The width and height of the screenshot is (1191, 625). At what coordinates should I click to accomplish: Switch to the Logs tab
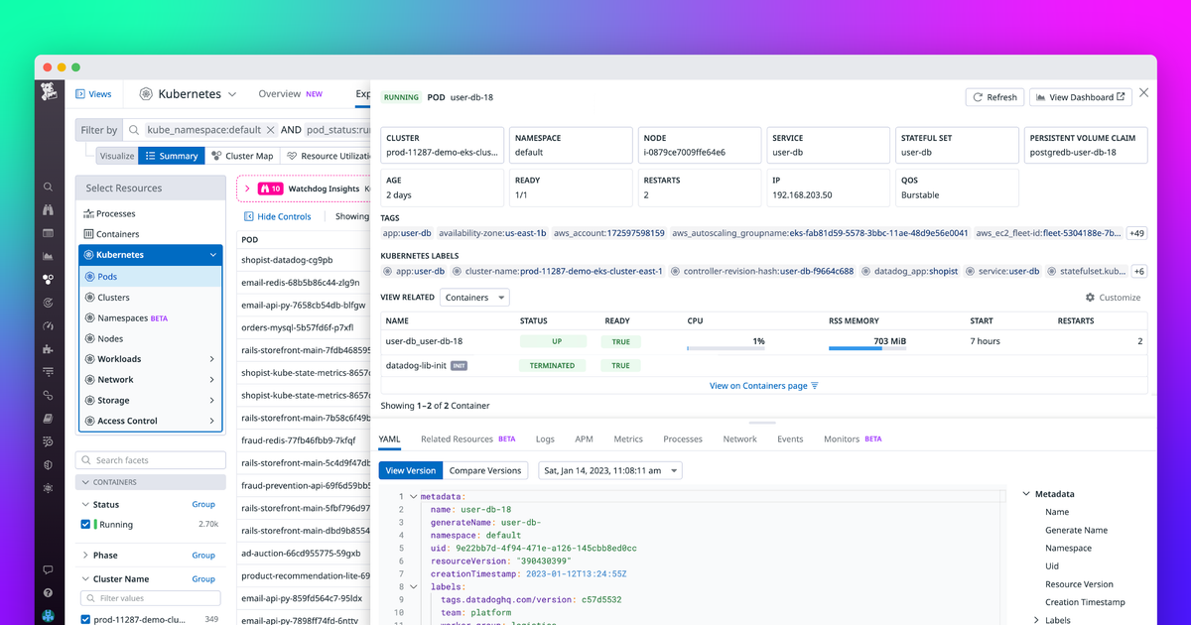[545, 438]
